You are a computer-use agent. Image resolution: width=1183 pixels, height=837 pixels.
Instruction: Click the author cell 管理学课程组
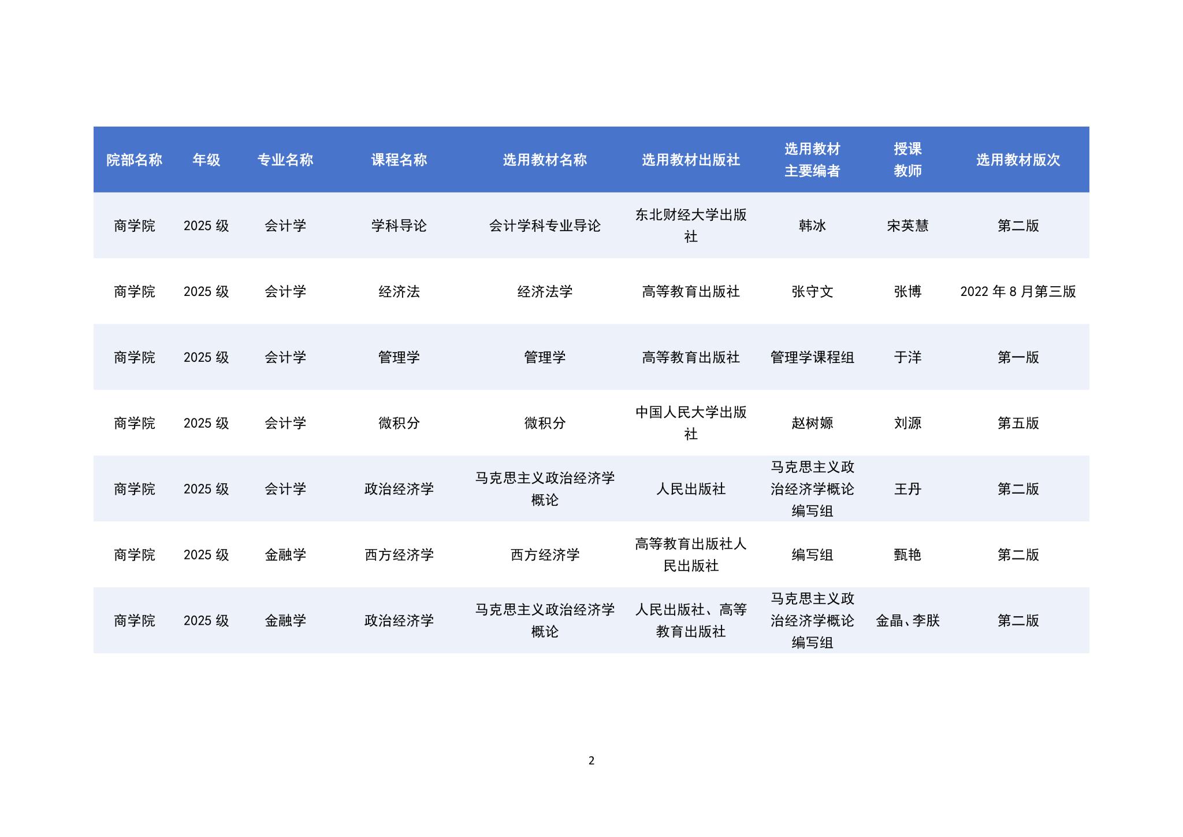point(812,358)
